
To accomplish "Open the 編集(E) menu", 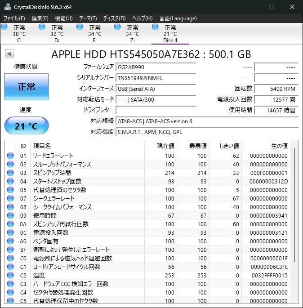I will click(x=40, y=18).
